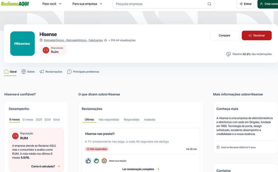This screenshot has width=278, height=172.
Task: Click the Contatos heading
Action: (x=224, y=170)
